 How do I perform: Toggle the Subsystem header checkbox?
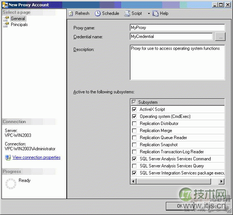pyautogui.click(x=134, y=102)
